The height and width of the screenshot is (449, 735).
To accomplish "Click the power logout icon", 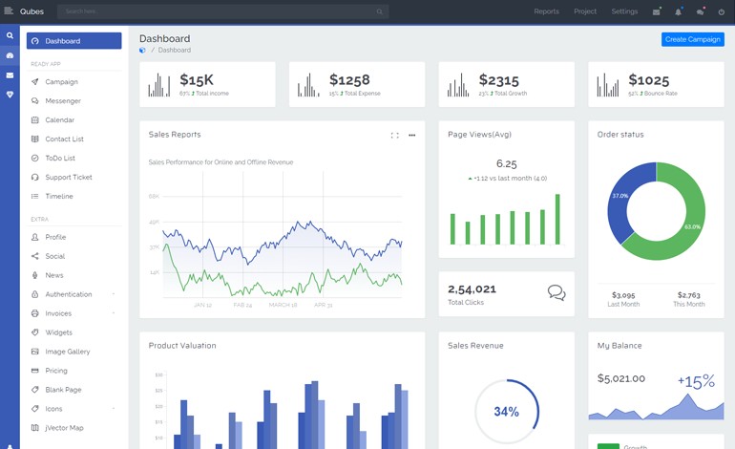I will tap(721, 11).
